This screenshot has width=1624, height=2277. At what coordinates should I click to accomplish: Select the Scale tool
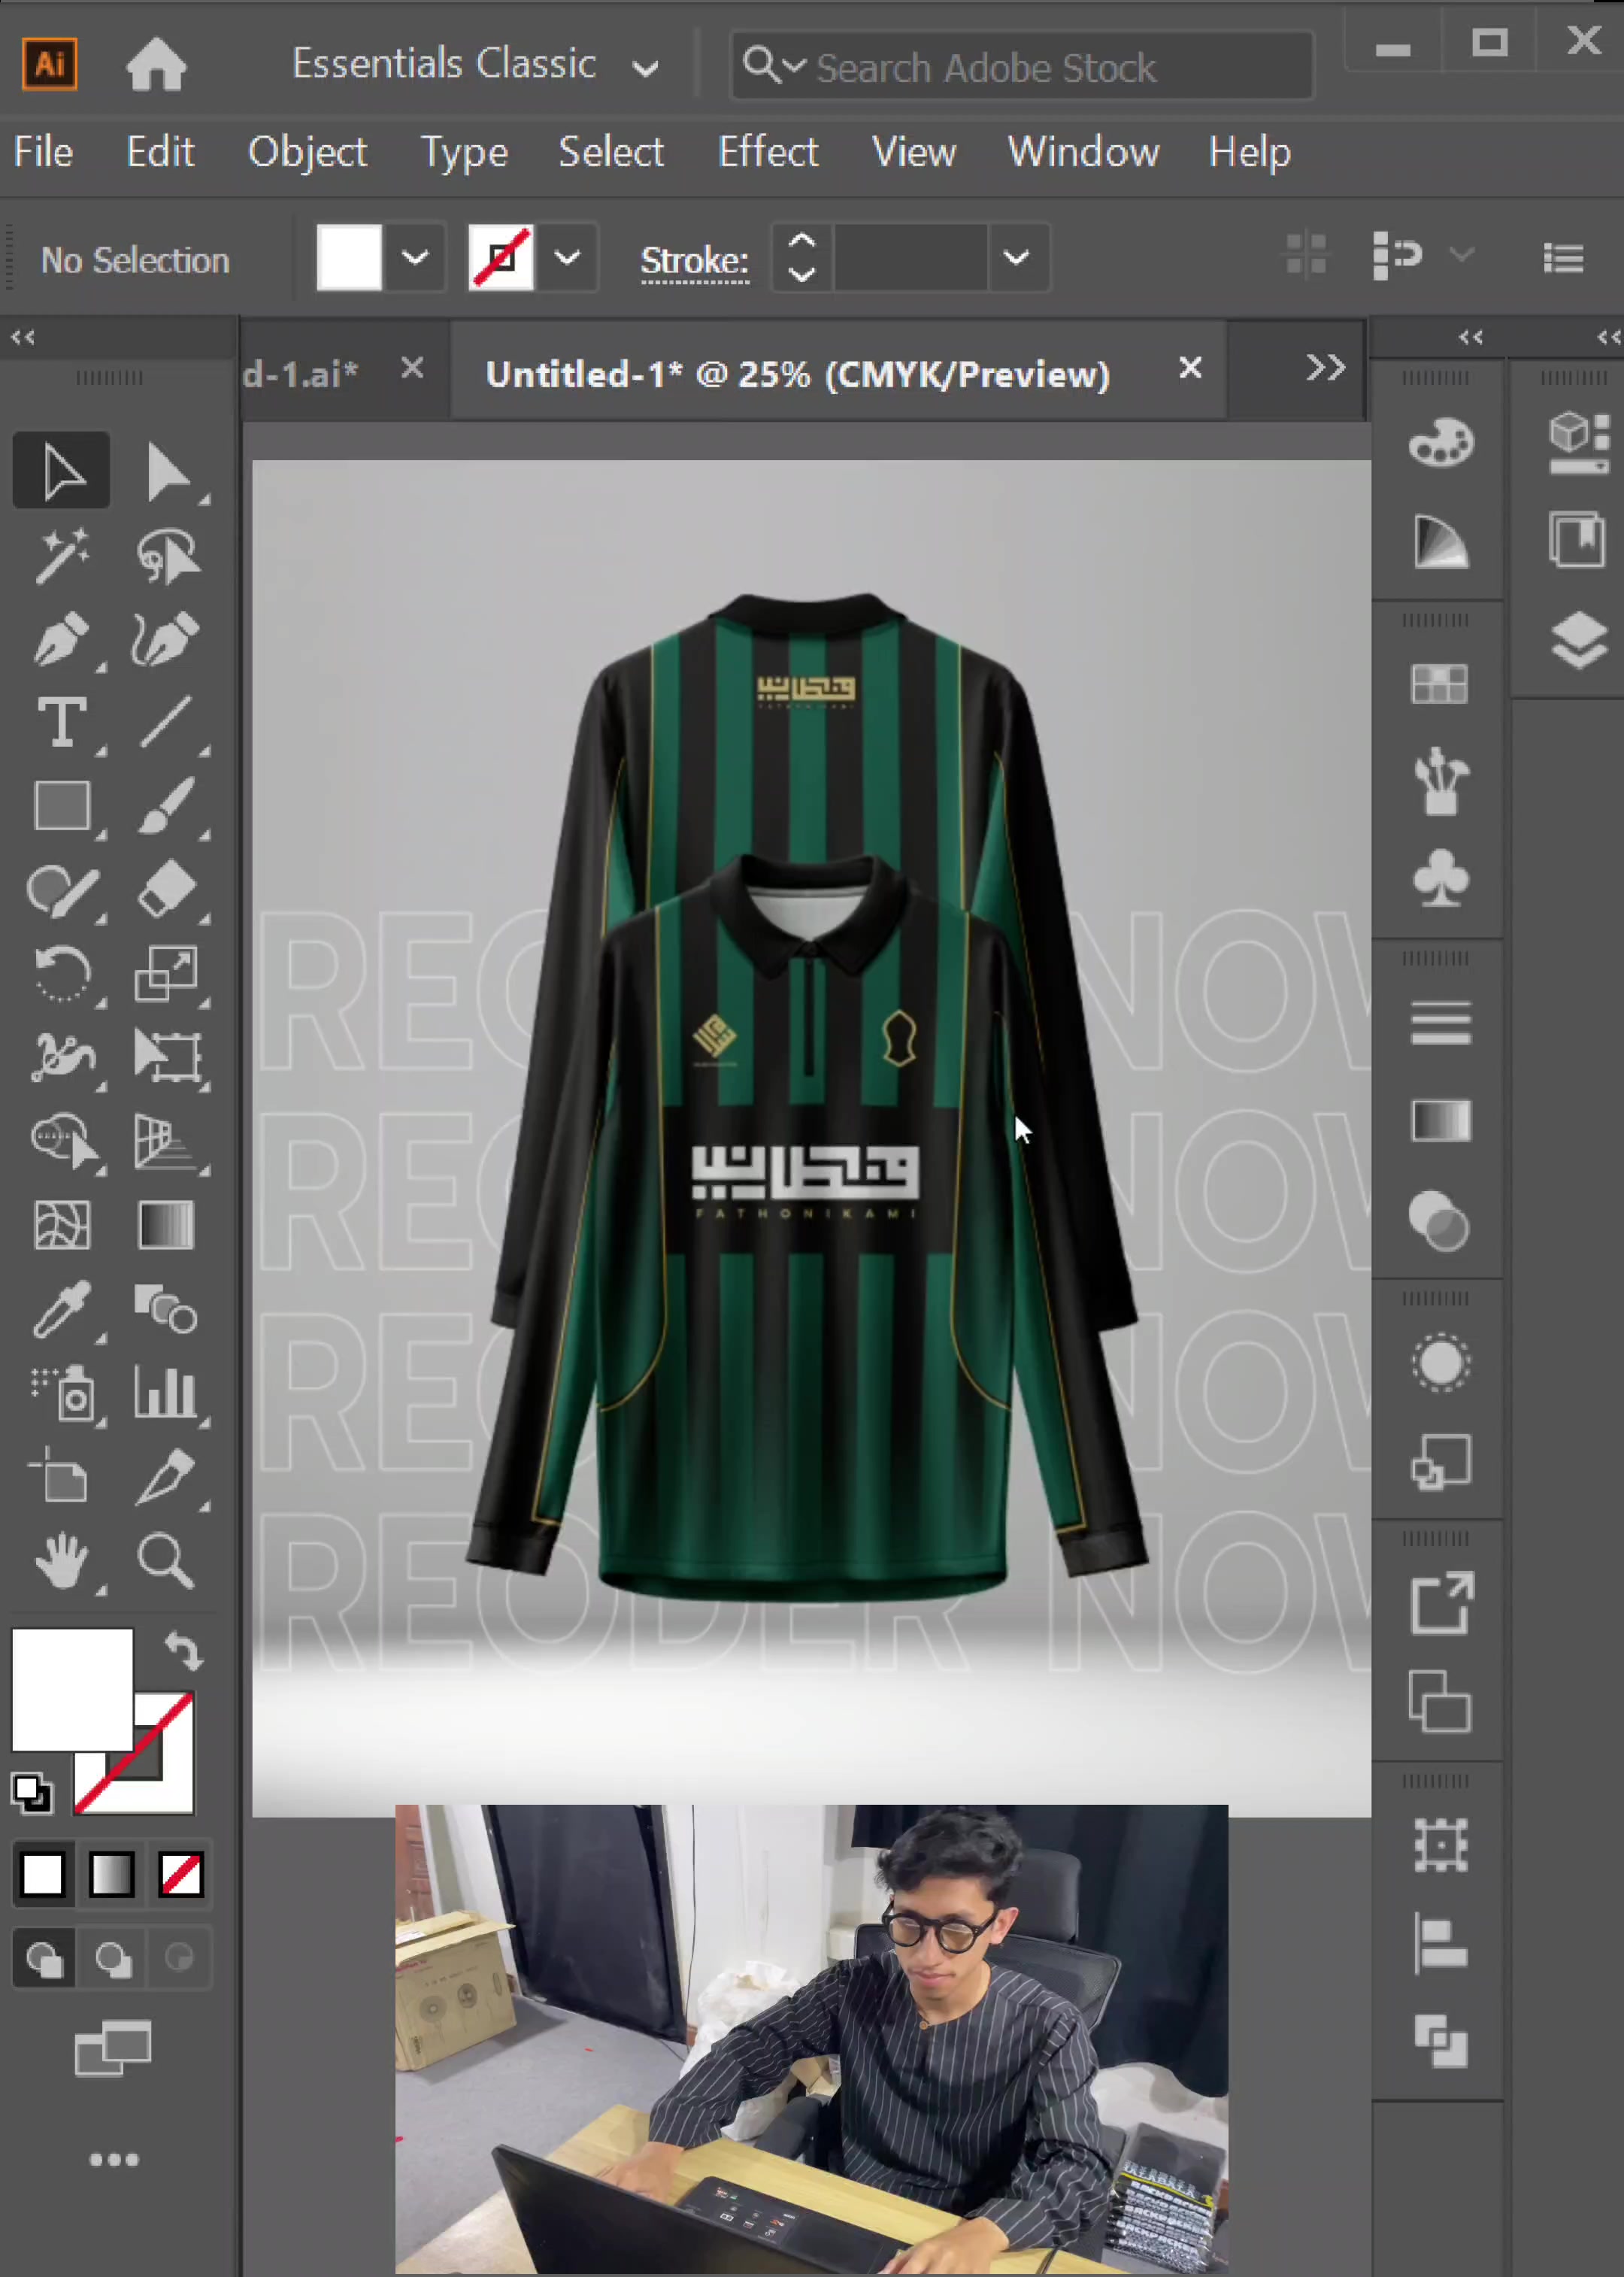[166, 974]
